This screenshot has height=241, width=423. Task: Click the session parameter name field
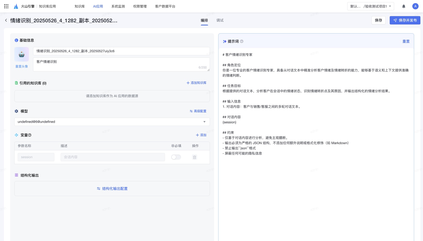coord(36,157)
